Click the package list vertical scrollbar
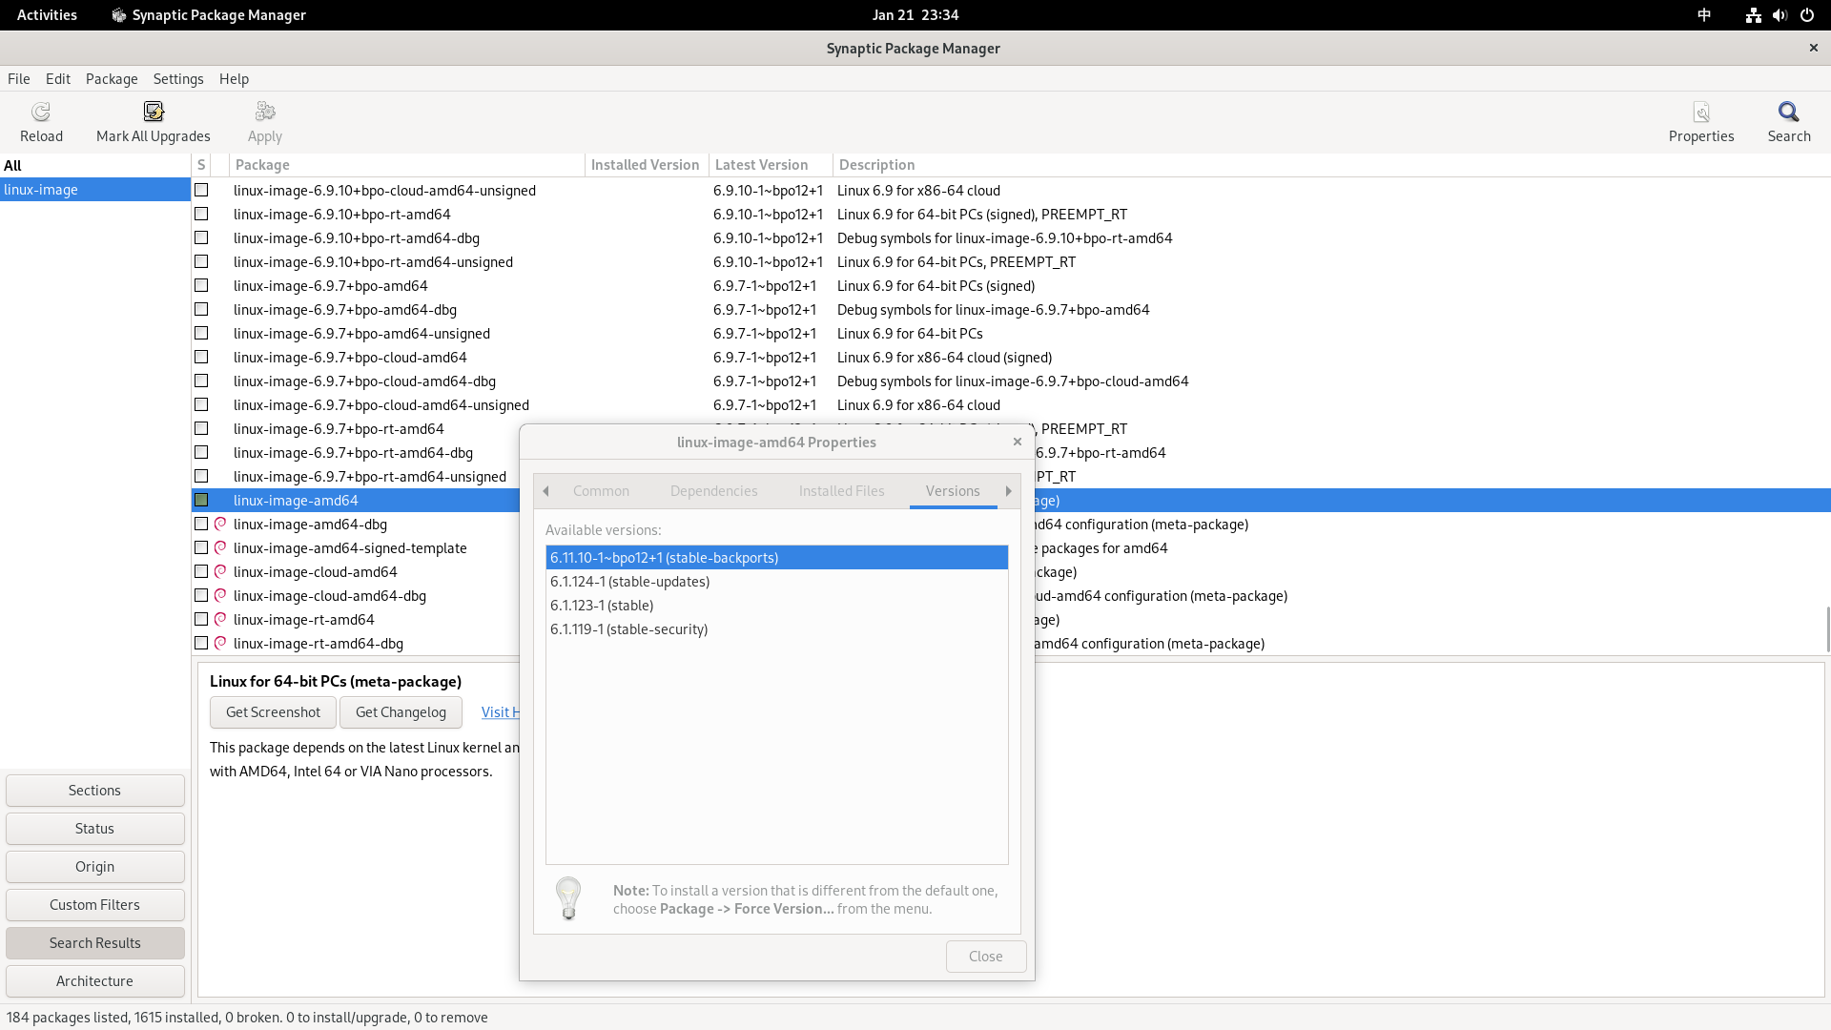The height and width of the screenshot is (1030, 1831). tap(1827, 629)
